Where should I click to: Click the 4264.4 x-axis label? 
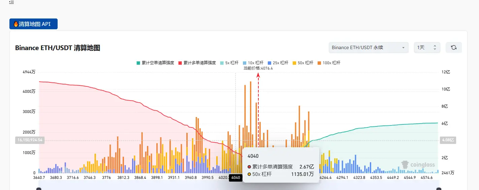point(325,178)
